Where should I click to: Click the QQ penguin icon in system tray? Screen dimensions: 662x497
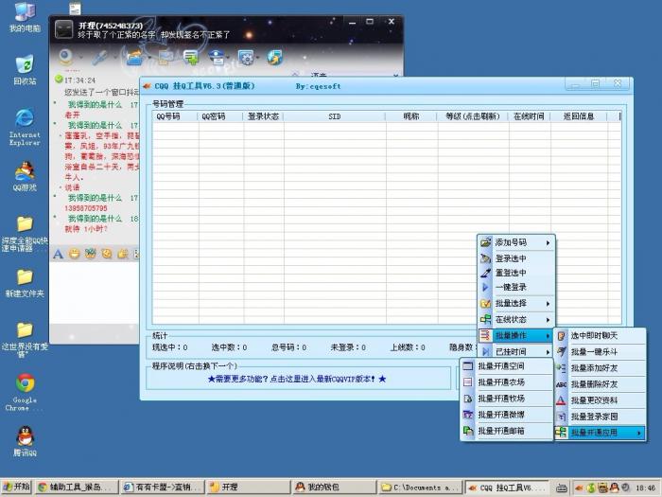click(x=615, y=488)
